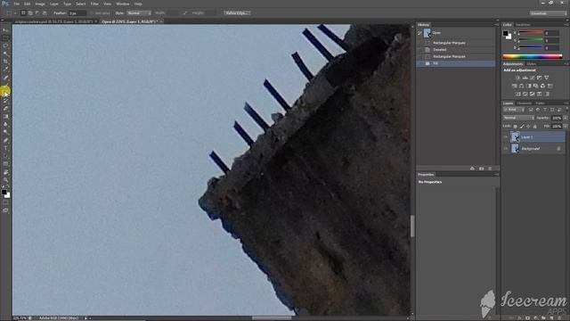Switch to the Channels tab
570x321 pixels.
tap(524, 103)
